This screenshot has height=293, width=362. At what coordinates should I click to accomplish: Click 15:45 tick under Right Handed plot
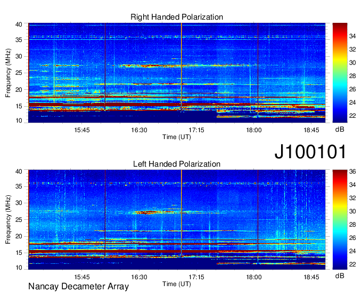[x=82, y=130]
